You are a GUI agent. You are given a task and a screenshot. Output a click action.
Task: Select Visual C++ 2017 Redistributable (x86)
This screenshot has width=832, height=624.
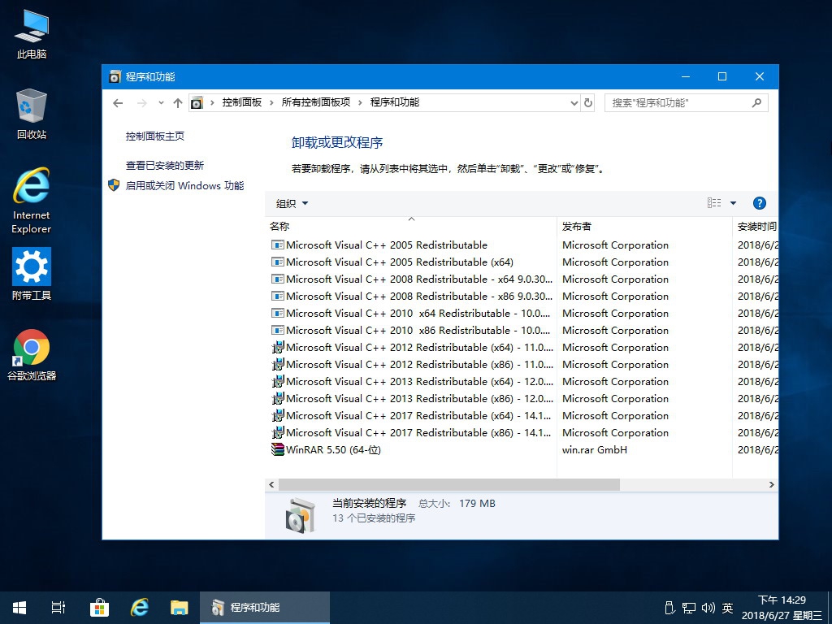(412, 432)
